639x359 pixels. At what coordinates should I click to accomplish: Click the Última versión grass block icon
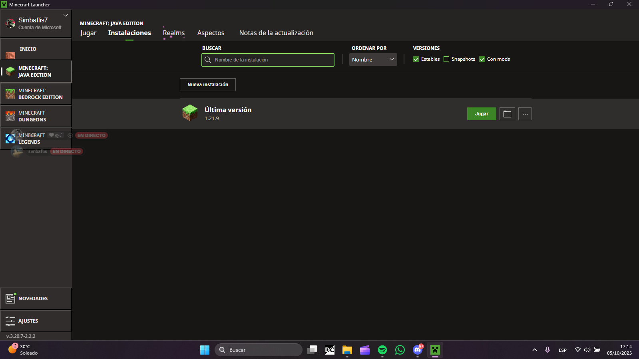click(x=190, y=113)
